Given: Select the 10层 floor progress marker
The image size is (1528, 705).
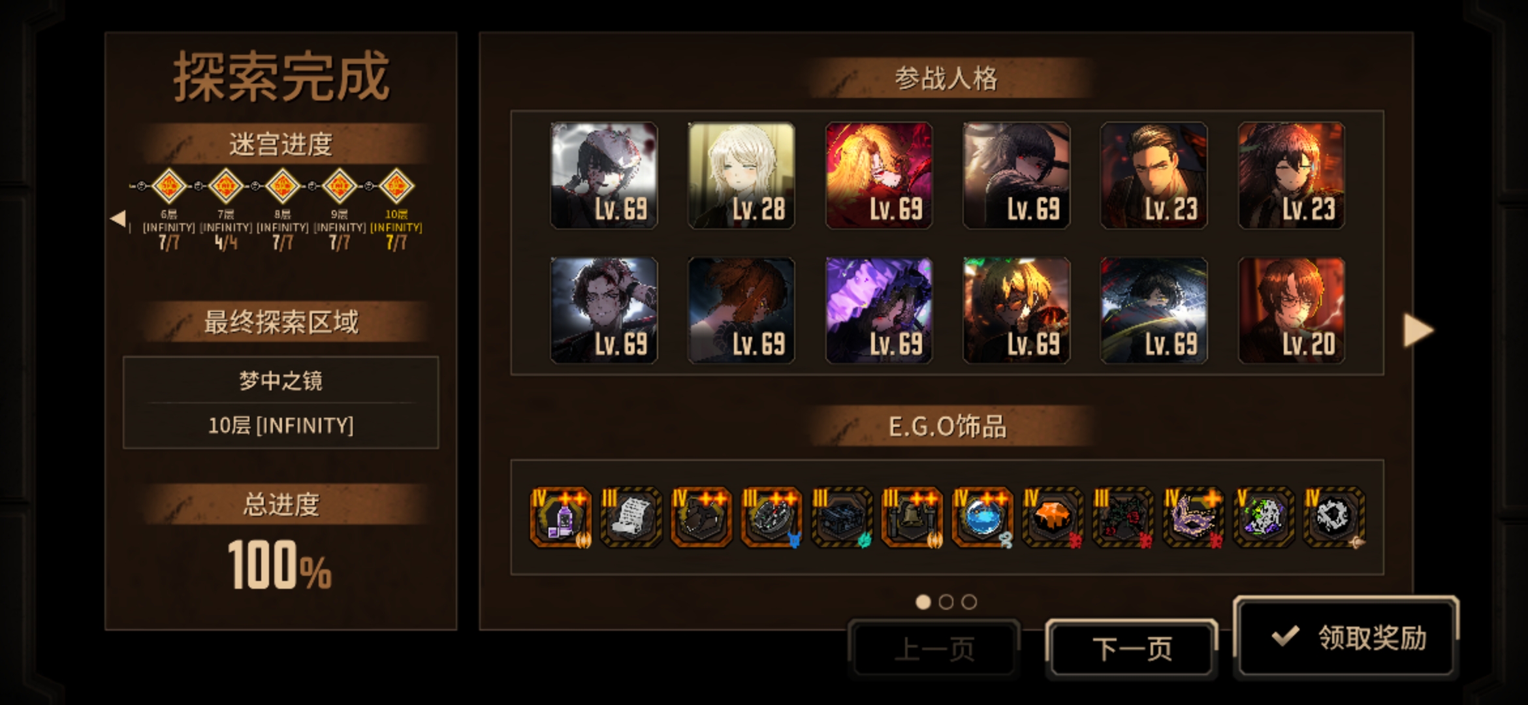Looking at the screenshot, I should tap(396, 187).
